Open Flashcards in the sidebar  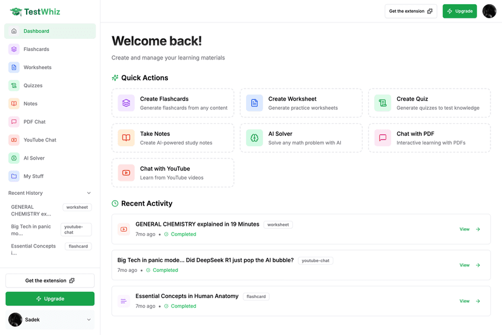coord(36,49)
